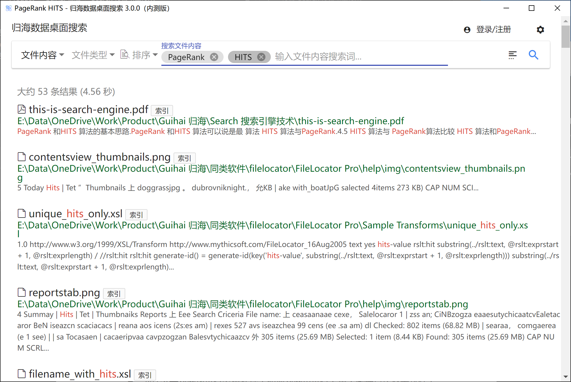Click the blue search magnifier icon

pos(533,55)
